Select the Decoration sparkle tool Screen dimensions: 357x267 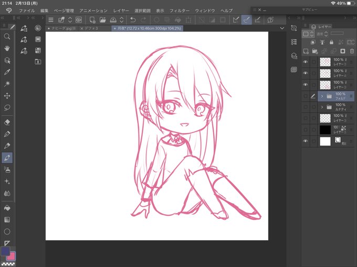7,182
